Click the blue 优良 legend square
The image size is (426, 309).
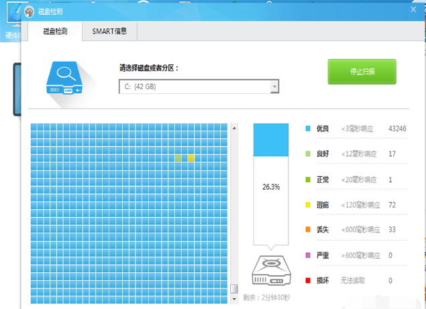[308, 128]
